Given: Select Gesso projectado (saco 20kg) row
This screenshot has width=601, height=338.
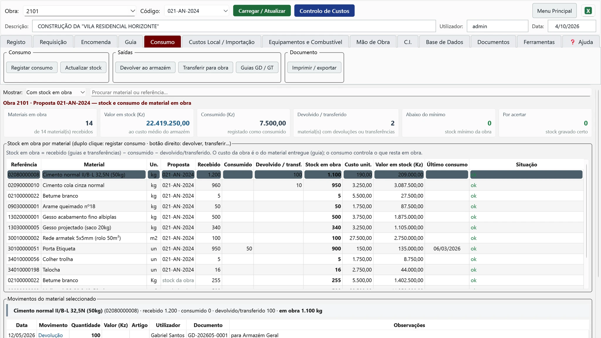Looking at the screenshot, I should 295,227.
